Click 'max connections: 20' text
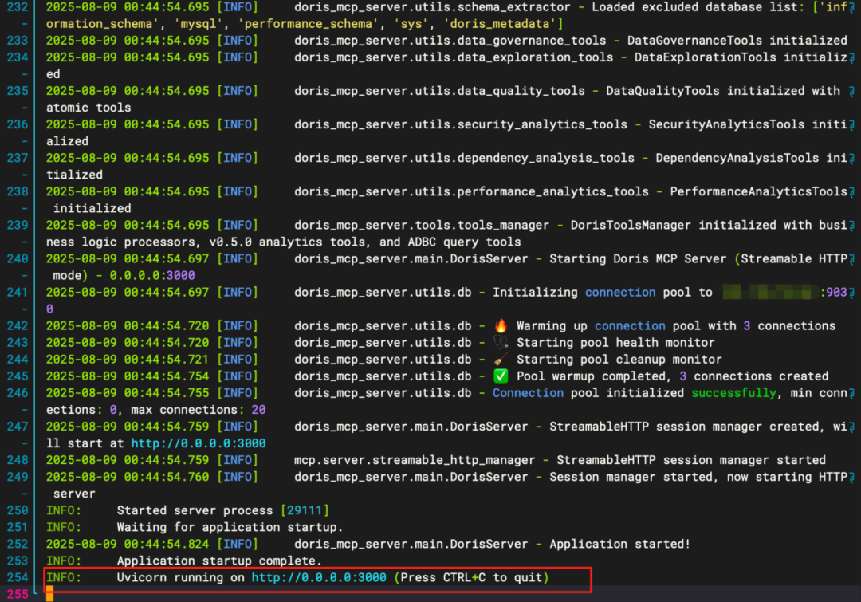Screen dimensions: 861x602 pos(199,410)
